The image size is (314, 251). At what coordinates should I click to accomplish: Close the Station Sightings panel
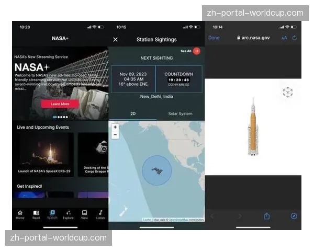115,39
